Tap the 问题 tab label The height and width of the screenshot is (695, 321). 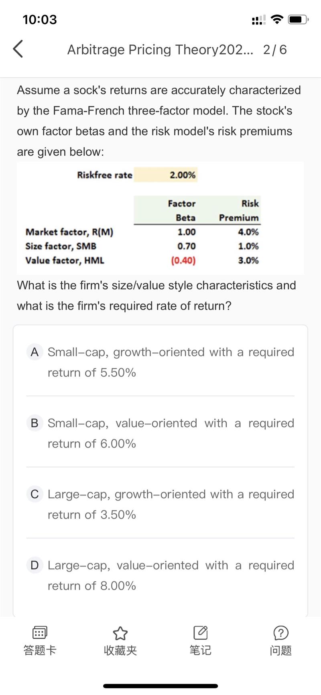[x=280, y=650]
